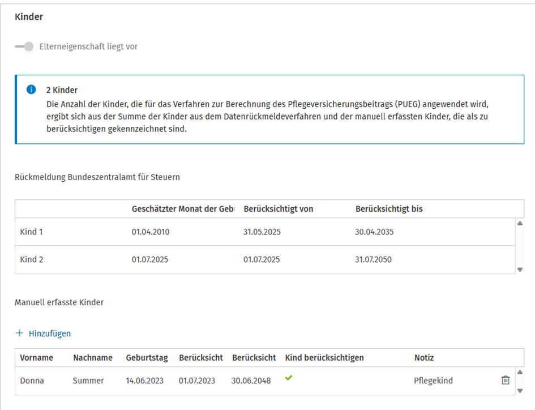Click the Kind berücksichtigen column header
535x410 pixels.
point(324,358)
